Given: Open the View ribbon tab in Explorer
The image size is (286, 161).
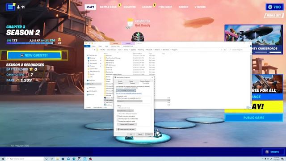Looking at the screenshot, I should click(x=106, y=46).
